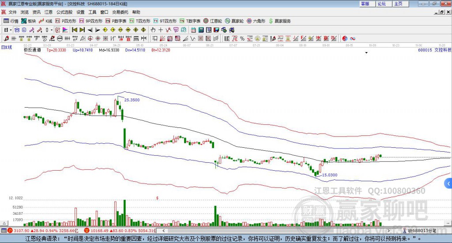Open the 设置 menu

(x=80, y=12)
